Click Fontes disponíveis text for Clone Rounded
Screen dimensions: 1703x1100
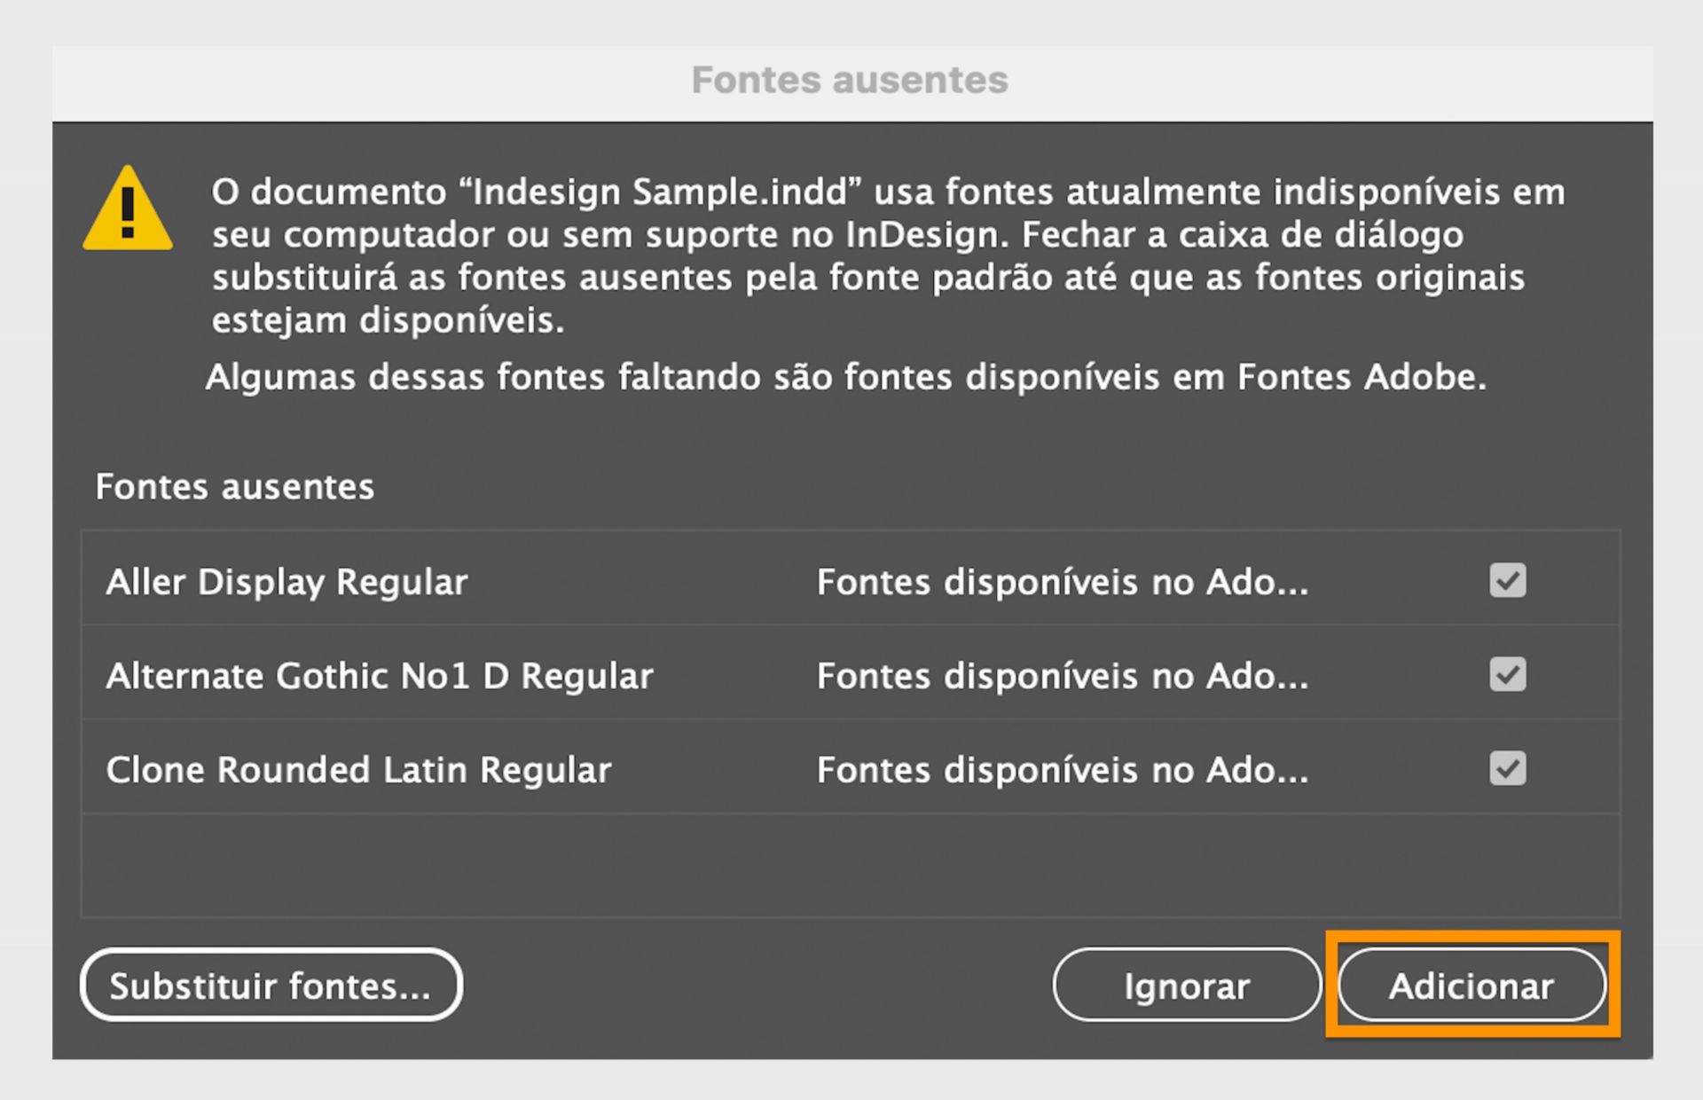[1061, 770]
